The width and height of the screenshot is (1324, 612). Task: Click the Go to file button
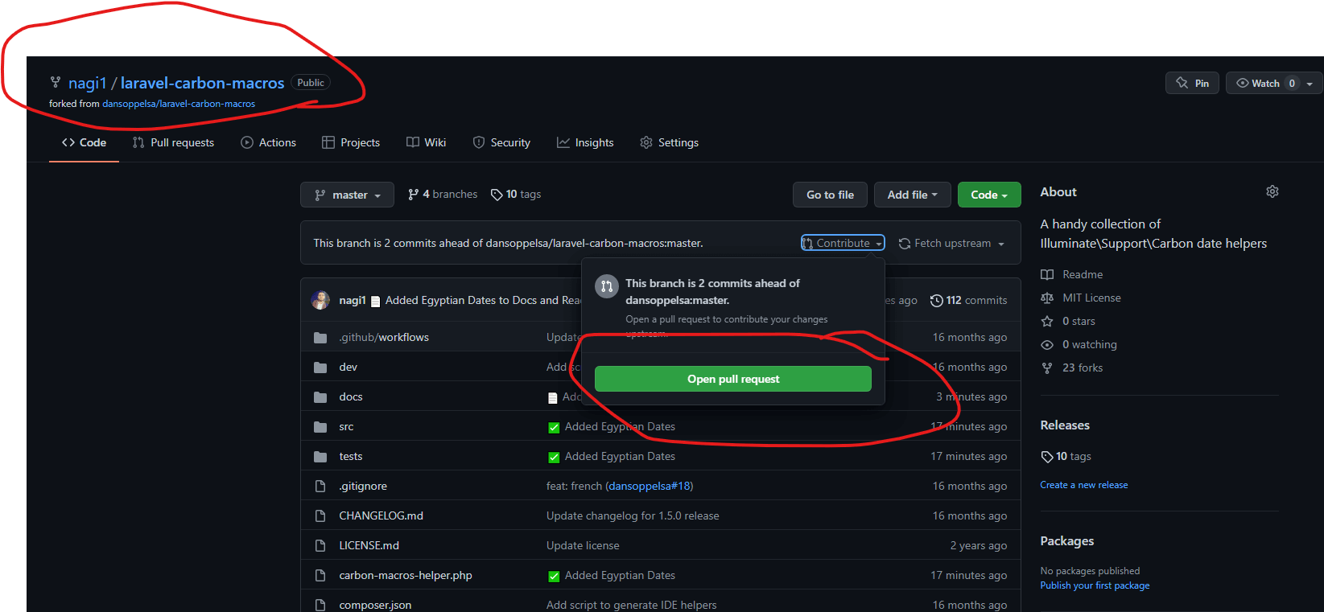[830, 195]
